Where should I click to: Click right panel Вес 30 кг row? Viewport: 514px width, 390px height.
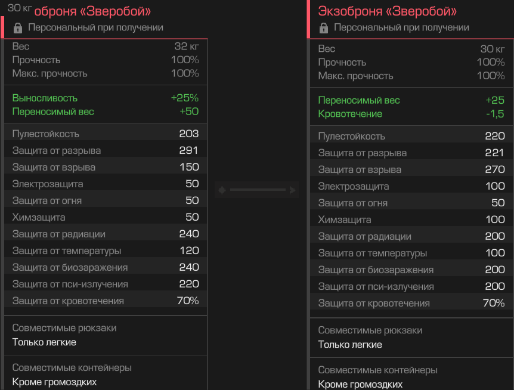[x=411, y=48]
